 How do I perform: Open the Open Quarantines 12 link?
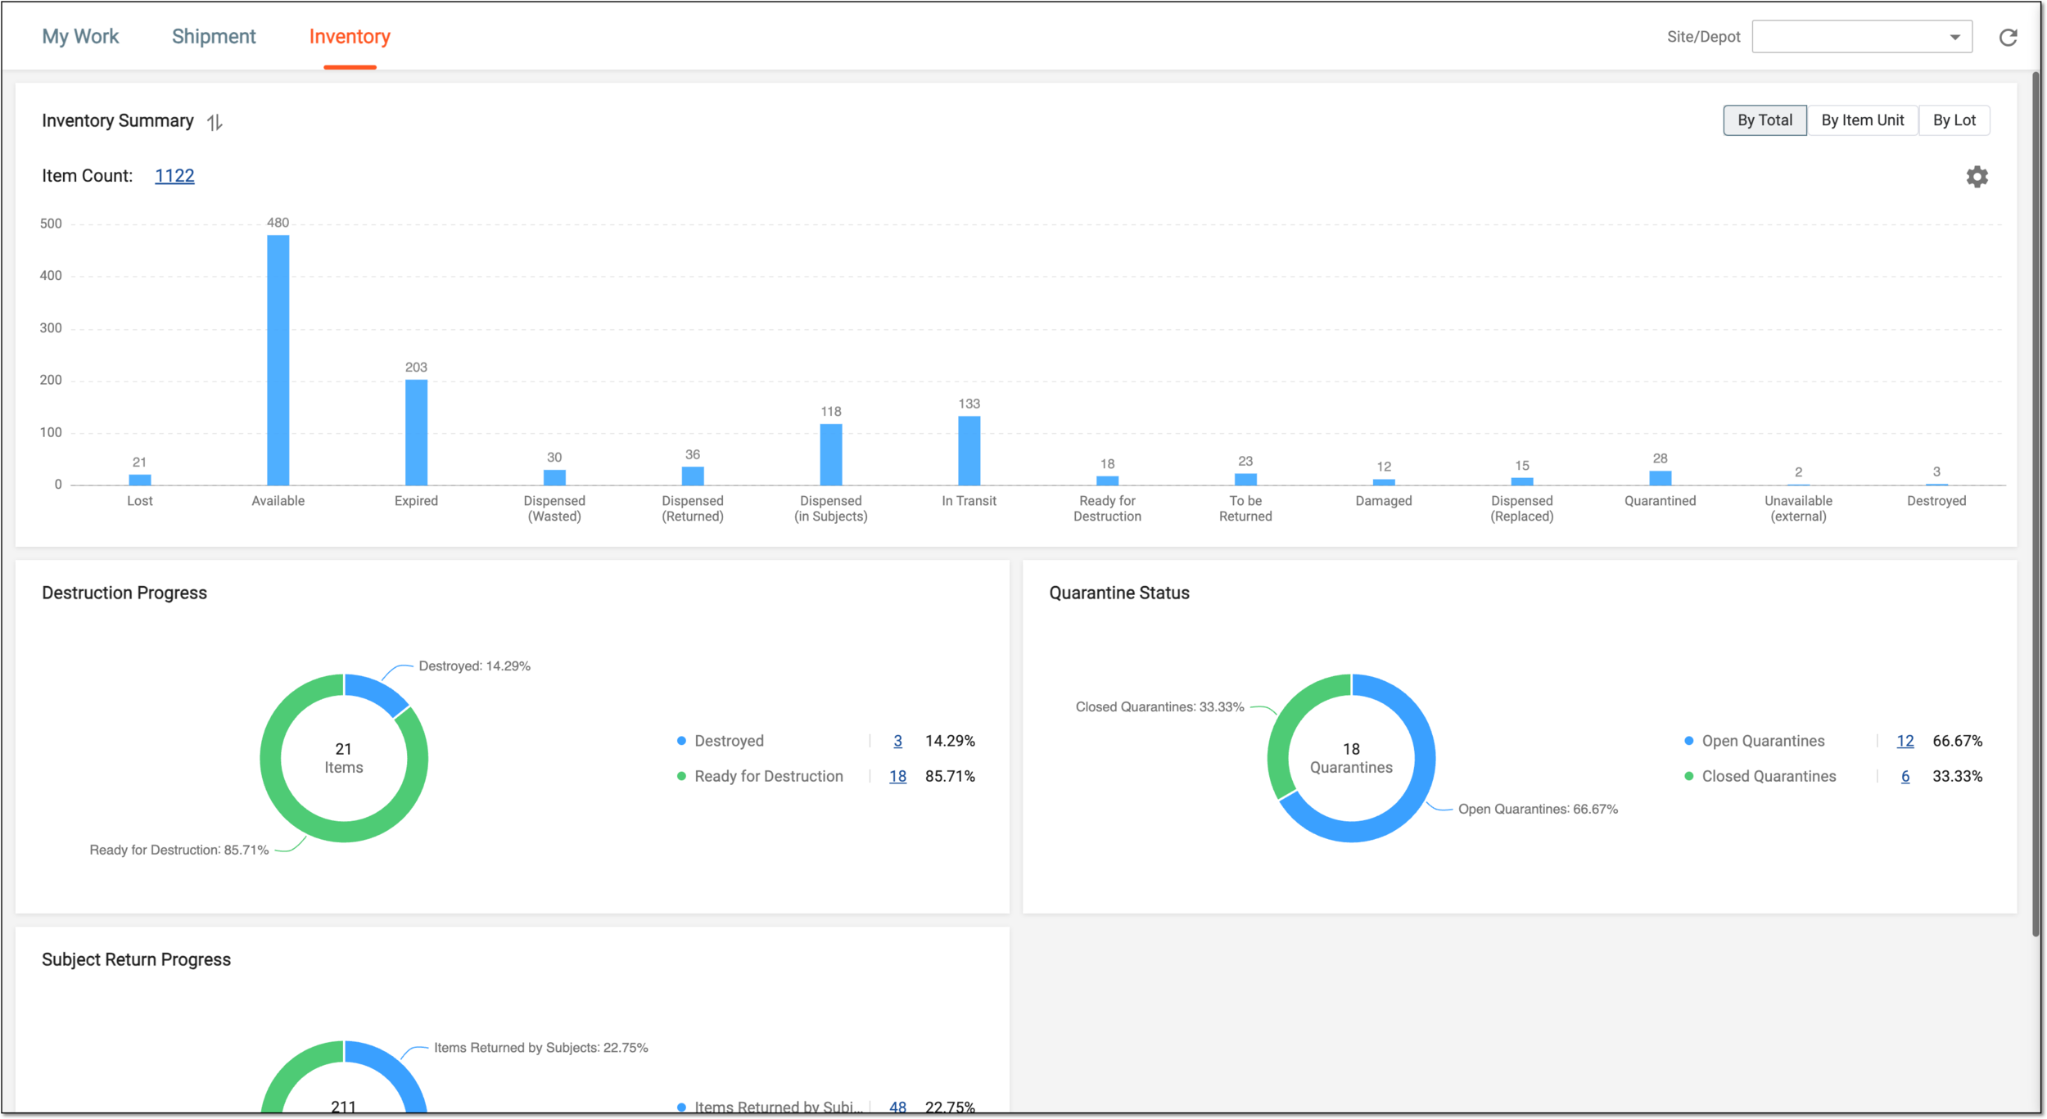pyautogui.click(x=1905, y=741)
